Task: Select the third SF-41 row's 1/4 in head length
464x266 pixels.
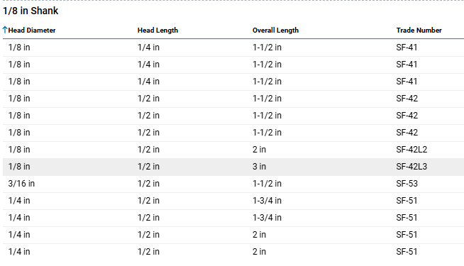Action: coord(148,82)
